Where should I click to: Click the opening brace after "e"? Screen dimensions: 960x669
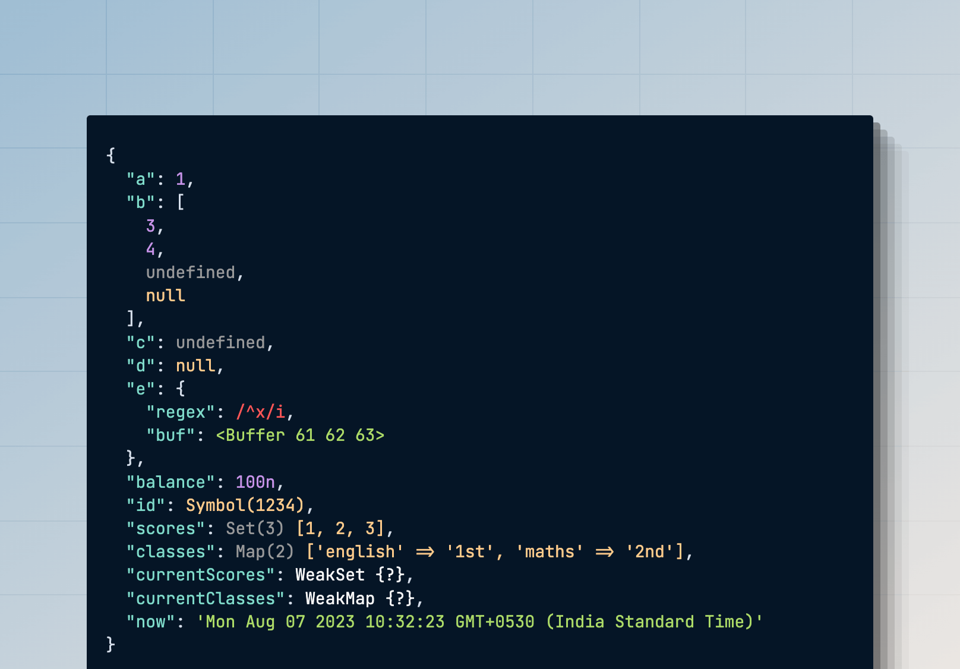(181, 389)
